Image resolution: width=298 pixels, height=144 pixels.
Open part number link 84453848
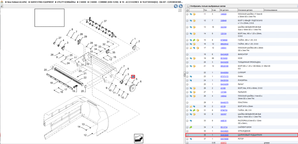pyautogui.click(x=224, y=135)
